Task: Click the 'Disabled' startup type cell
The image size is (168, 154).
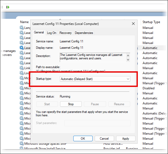Action: coord(148,88)
